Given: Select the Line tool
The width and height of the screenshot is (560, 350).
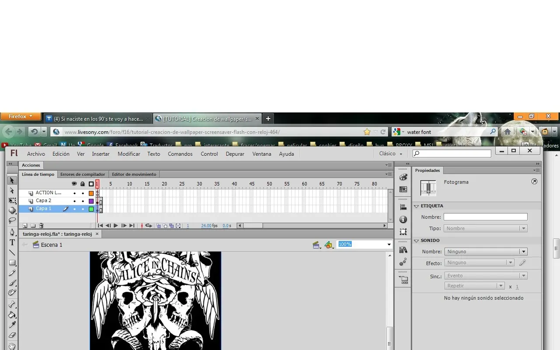Looking at the screenshot, I should (x=12, y=252).
